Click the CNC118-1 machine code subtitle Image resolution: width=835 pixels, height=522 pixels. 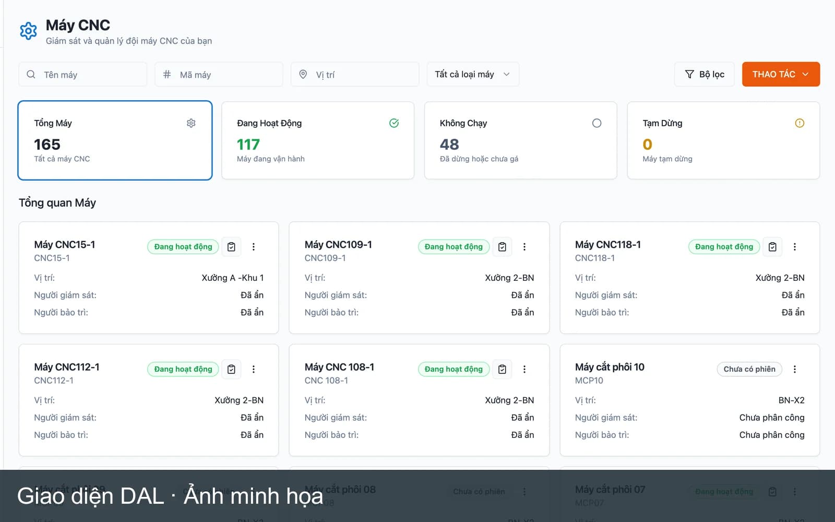pyautogui.click(x=595, y=258)
